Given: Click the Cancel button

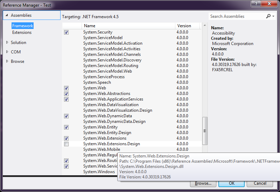Looking at the screenshot, I should click(x=260, y=184).
